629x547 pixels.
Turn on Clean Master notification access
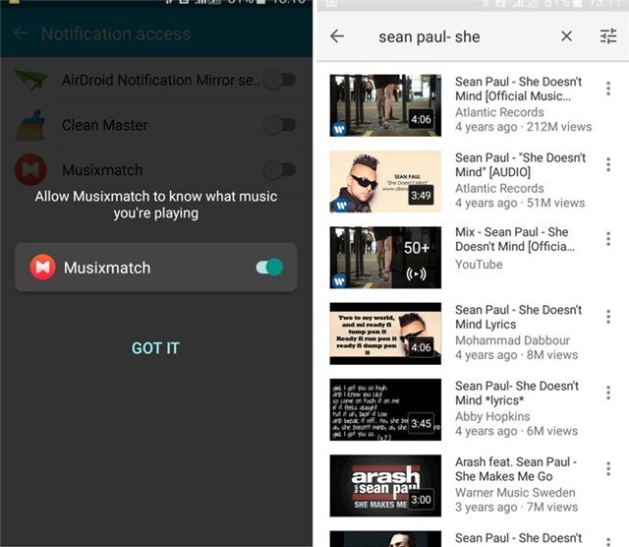click(279, 125)
